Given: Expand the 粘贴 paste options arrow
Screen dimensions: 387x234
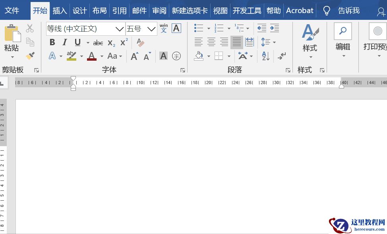Looking at the screenshot, I should [x=12, y=57].
